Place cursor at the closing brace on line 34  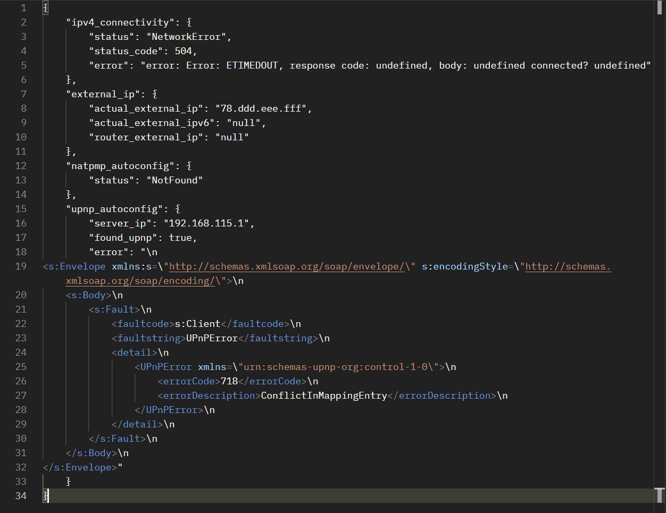pyautogui.click(x=46, y=496)
